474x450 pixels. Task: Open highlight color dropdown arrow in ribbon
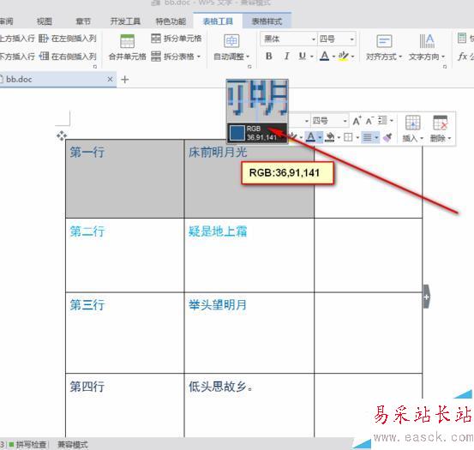pyautogui.click(x=352, y=57)
